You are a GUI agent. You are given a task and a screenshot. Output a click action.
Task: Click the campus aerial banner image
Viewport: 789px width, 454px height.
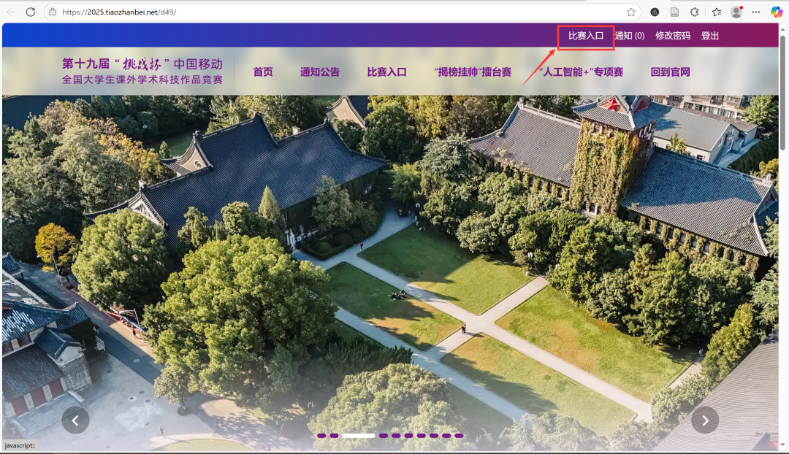390,272
